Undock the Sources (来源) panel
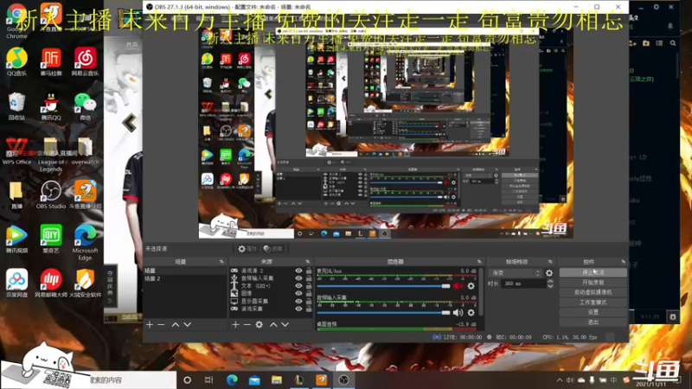The height and width of the screenshot is (389, 692). point(308,262)
